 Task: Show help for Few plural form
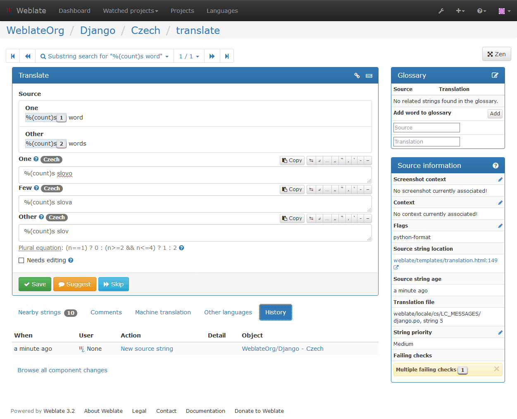point(36,188)
